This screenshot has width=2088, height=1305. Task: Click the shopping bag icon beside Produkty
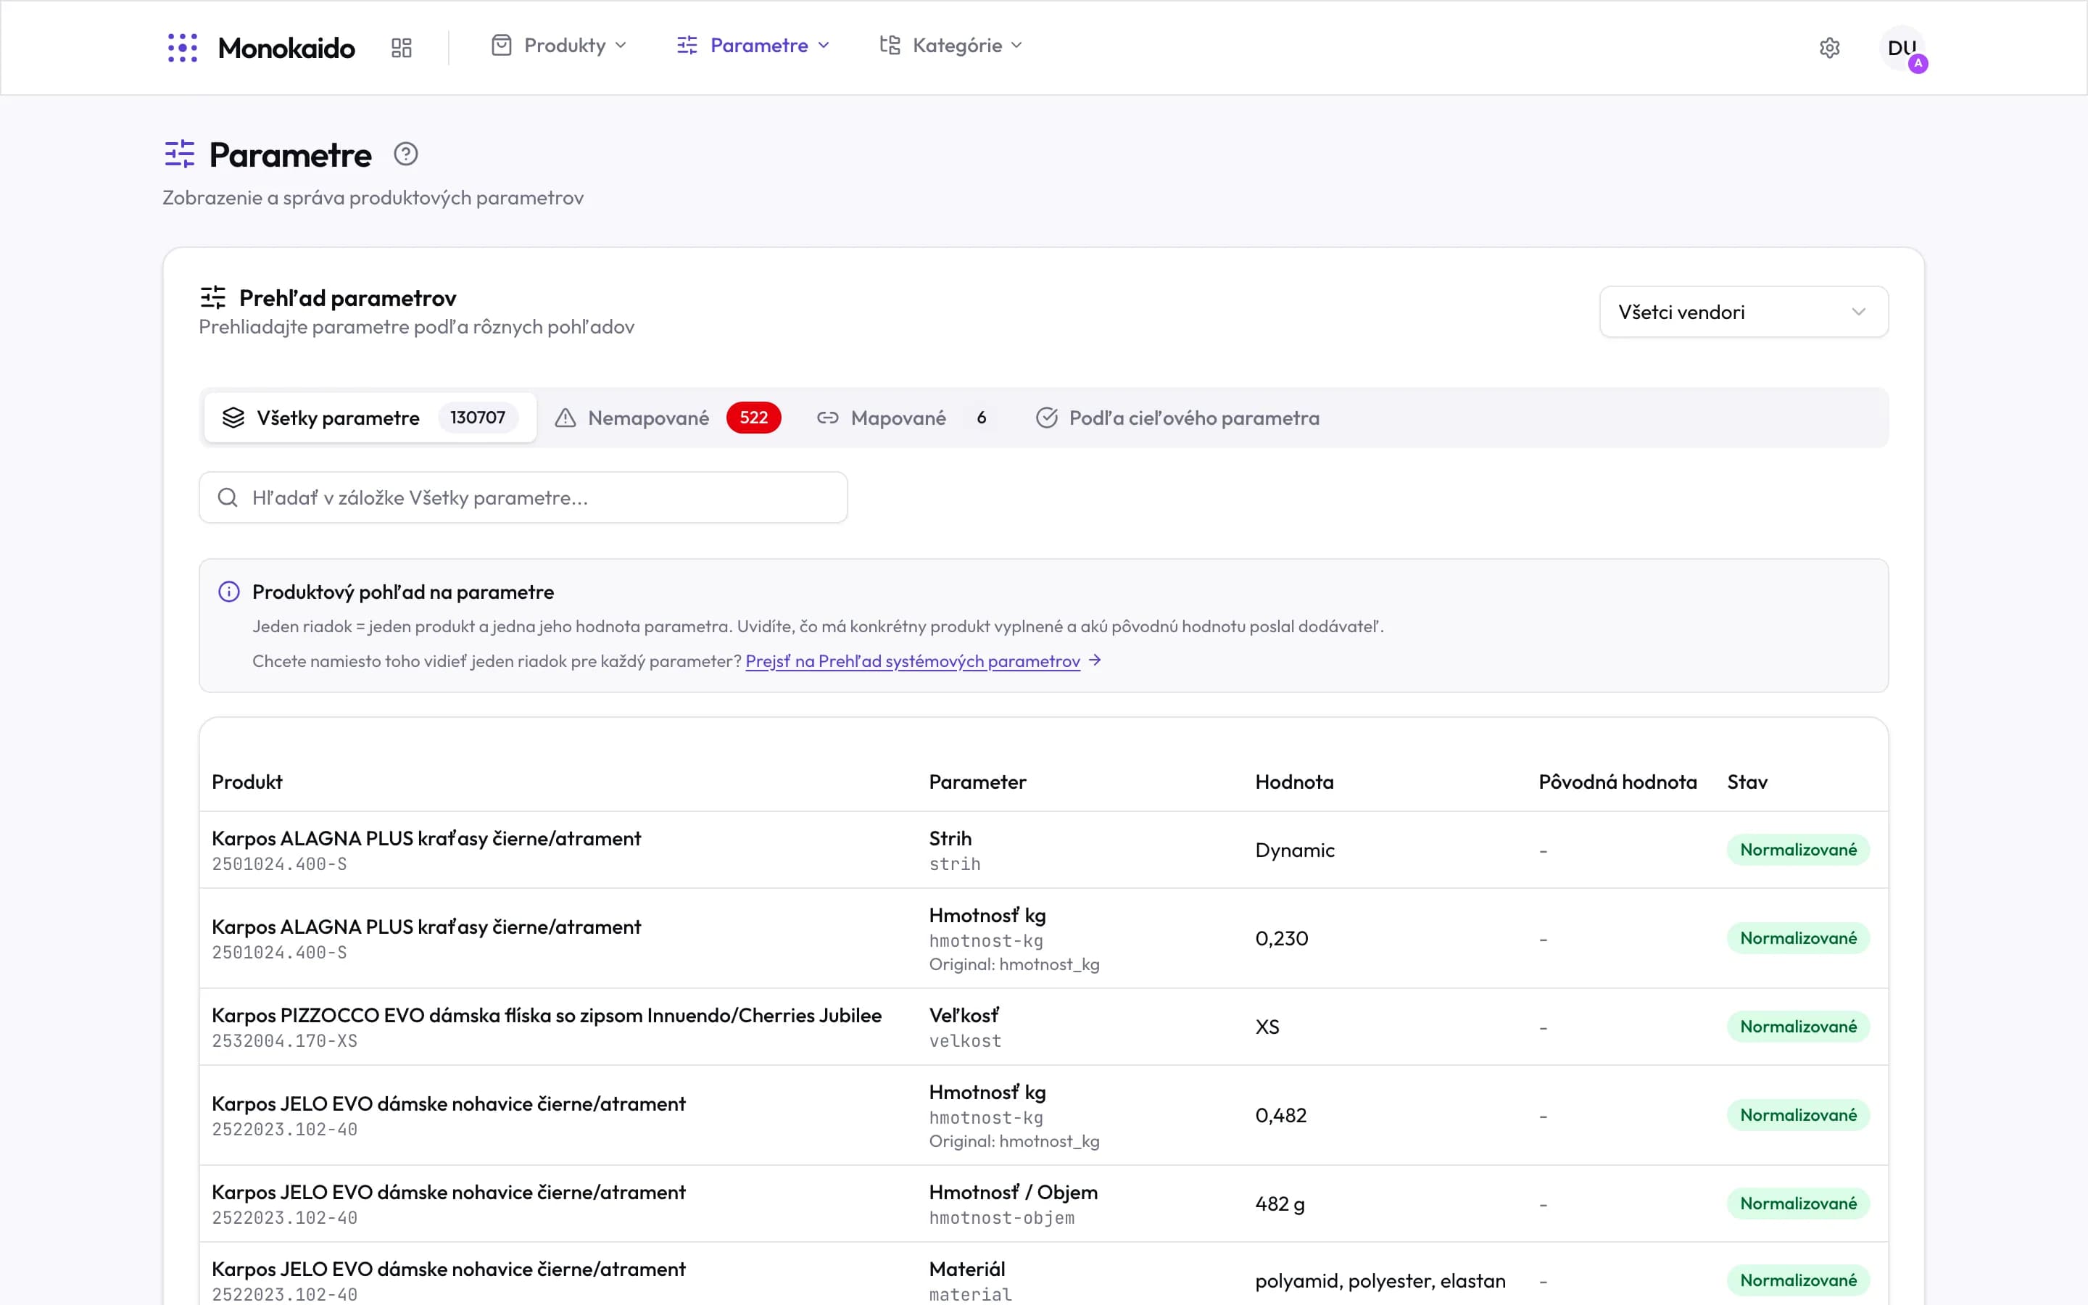(x=501, y=45)
